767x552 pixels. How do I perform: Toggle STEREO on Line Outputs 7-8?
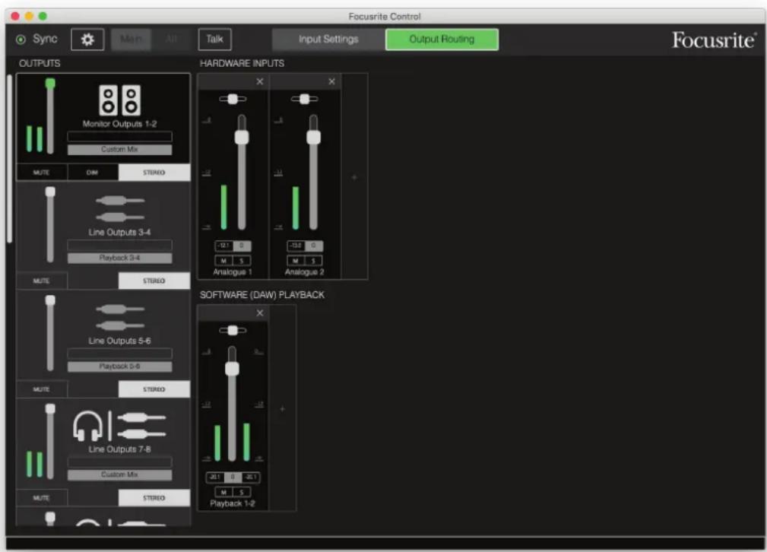coord(154,498)
